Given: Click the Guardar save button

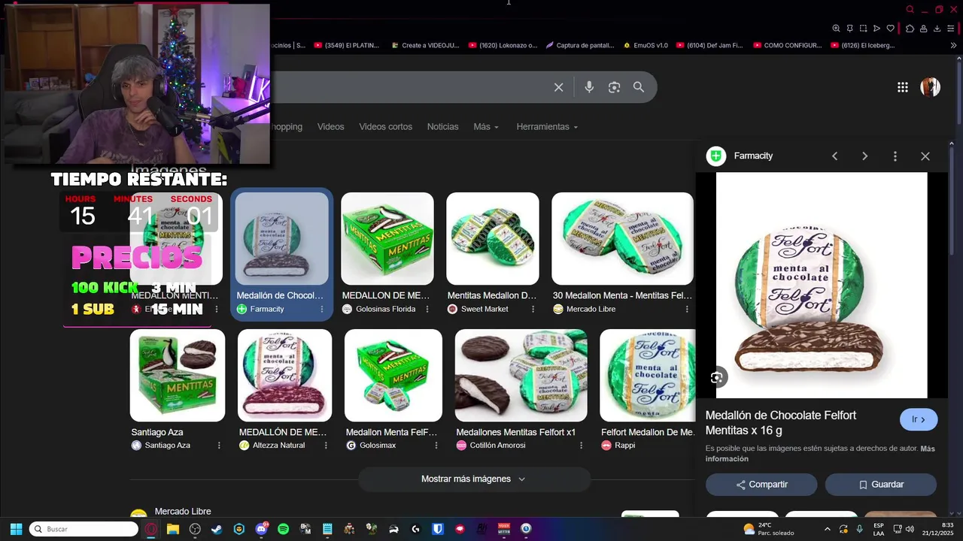Looking at the screenshot, I should 880,485.
